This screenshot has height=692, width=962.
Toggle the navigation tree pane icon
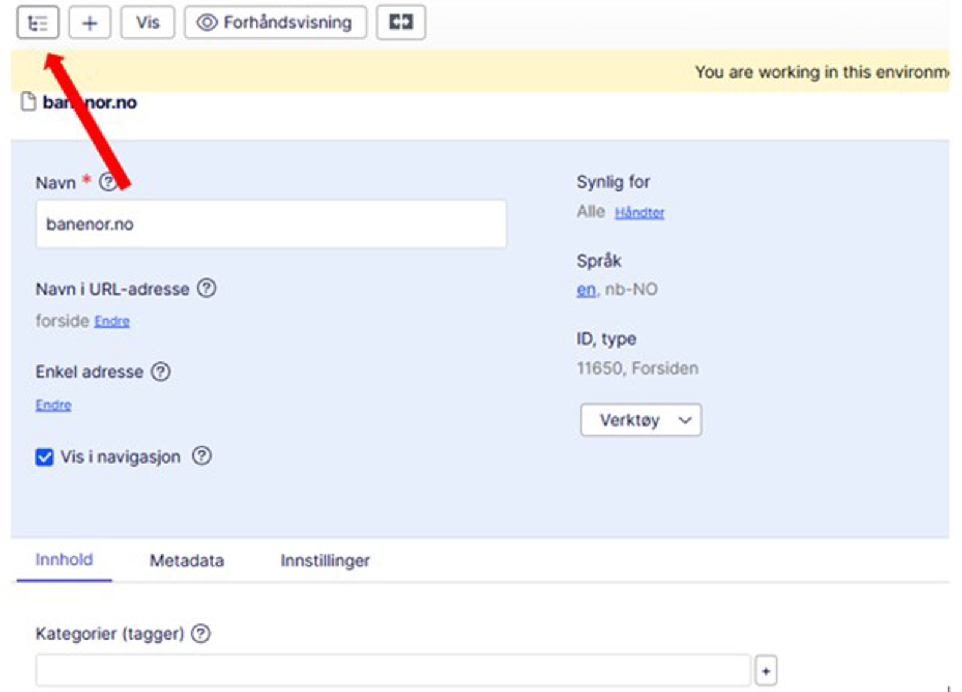pyautogui.click(x=37, y=23)
